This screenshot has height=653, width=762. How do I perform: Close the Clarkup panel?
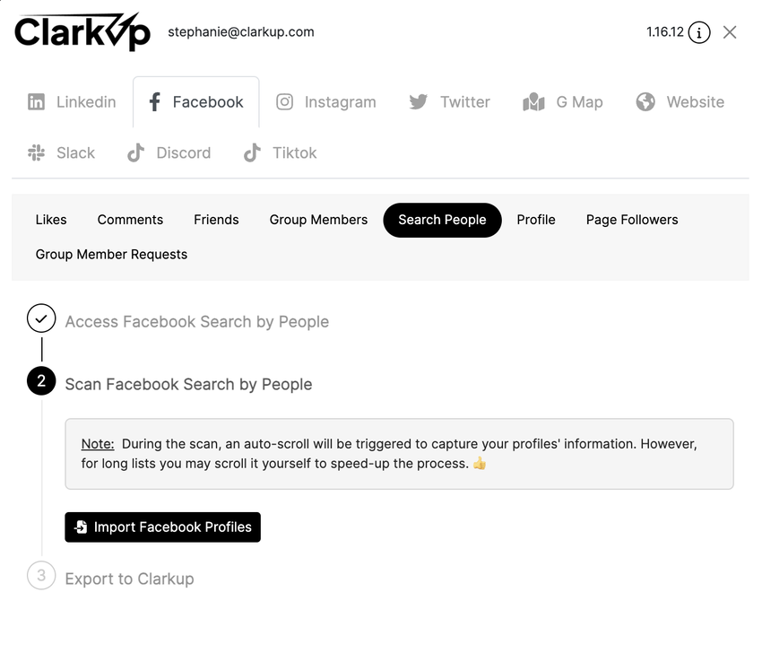730,33
